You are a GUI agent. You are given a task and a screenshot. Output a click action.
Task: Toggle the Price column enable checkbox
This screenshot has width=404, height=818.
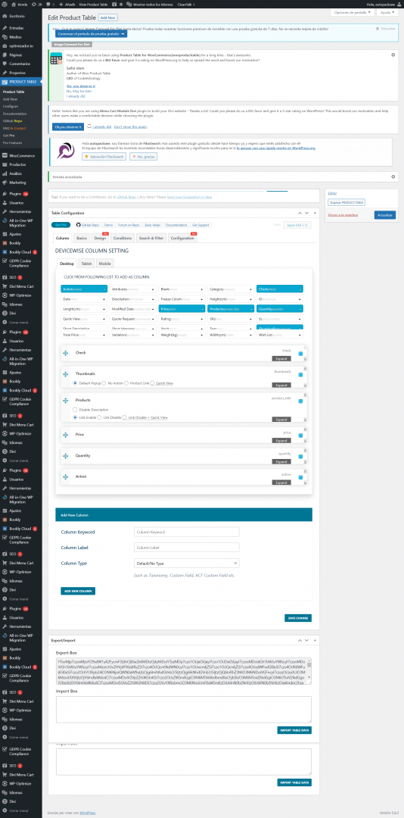[x=301, y=435]
